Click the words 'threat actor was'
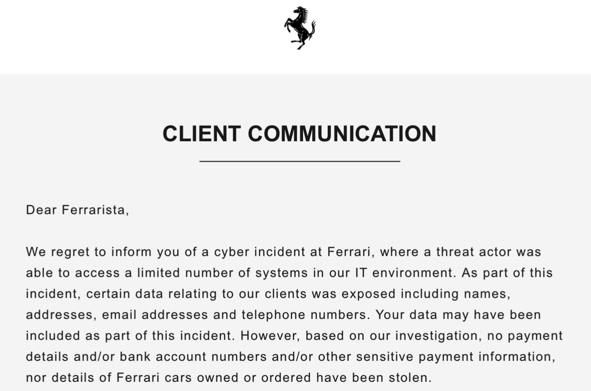Viewport: 591px width, 391px height. point(489,252)
